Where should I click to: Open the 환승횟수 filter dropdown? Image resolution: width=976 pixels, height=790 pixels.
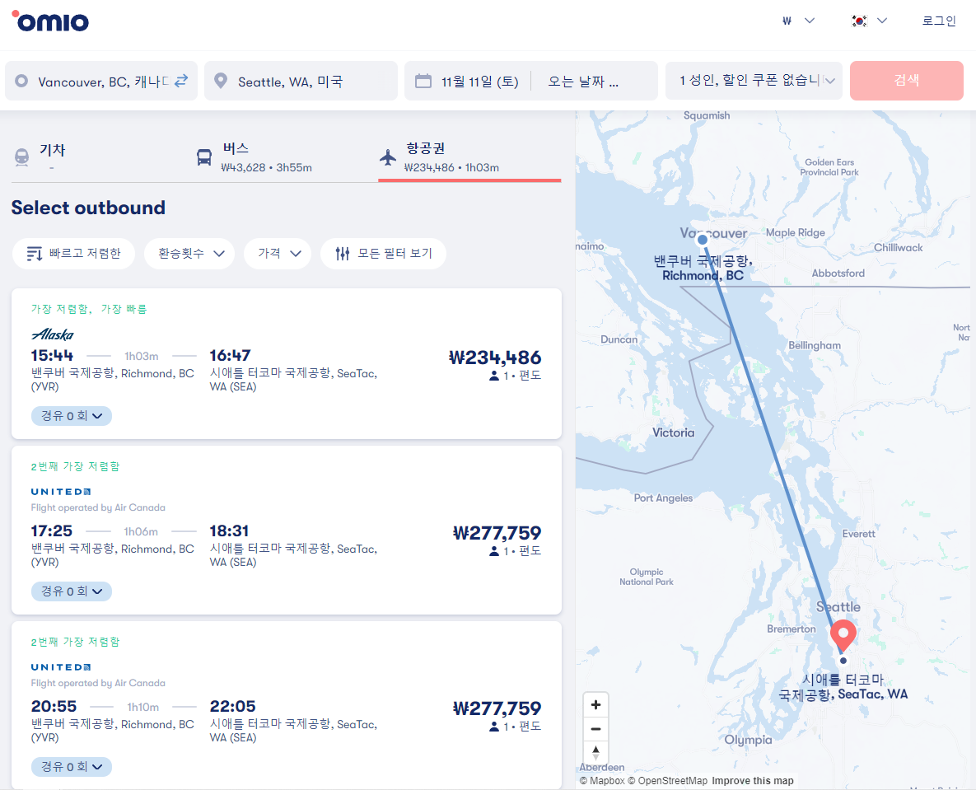189,254
